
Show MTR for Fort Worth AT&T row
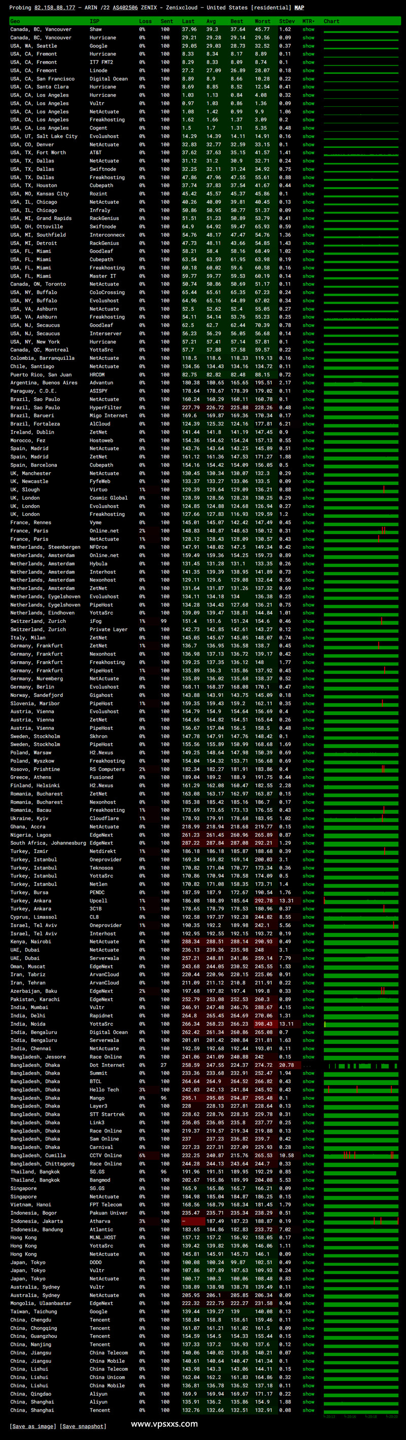pos(308,152)
